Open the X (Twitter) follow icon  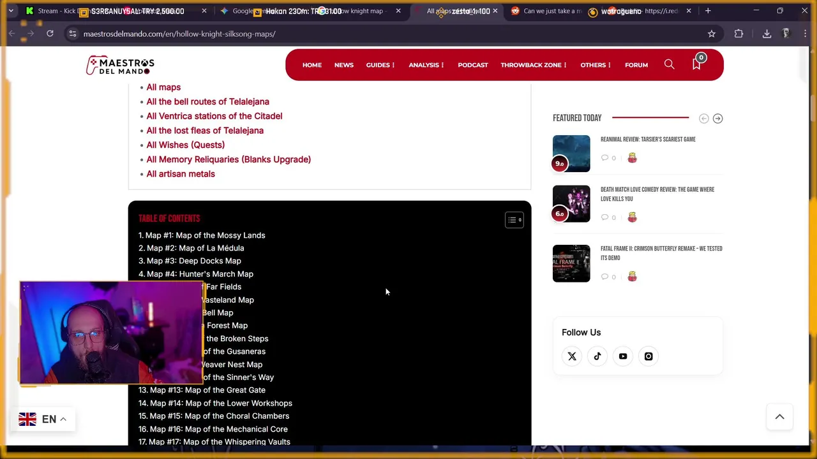pyautogui.click(x=572, y=356)
